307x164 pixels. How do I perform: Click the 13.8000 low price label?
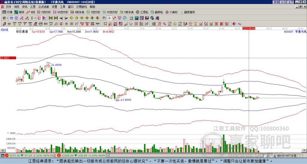[126, 100]
